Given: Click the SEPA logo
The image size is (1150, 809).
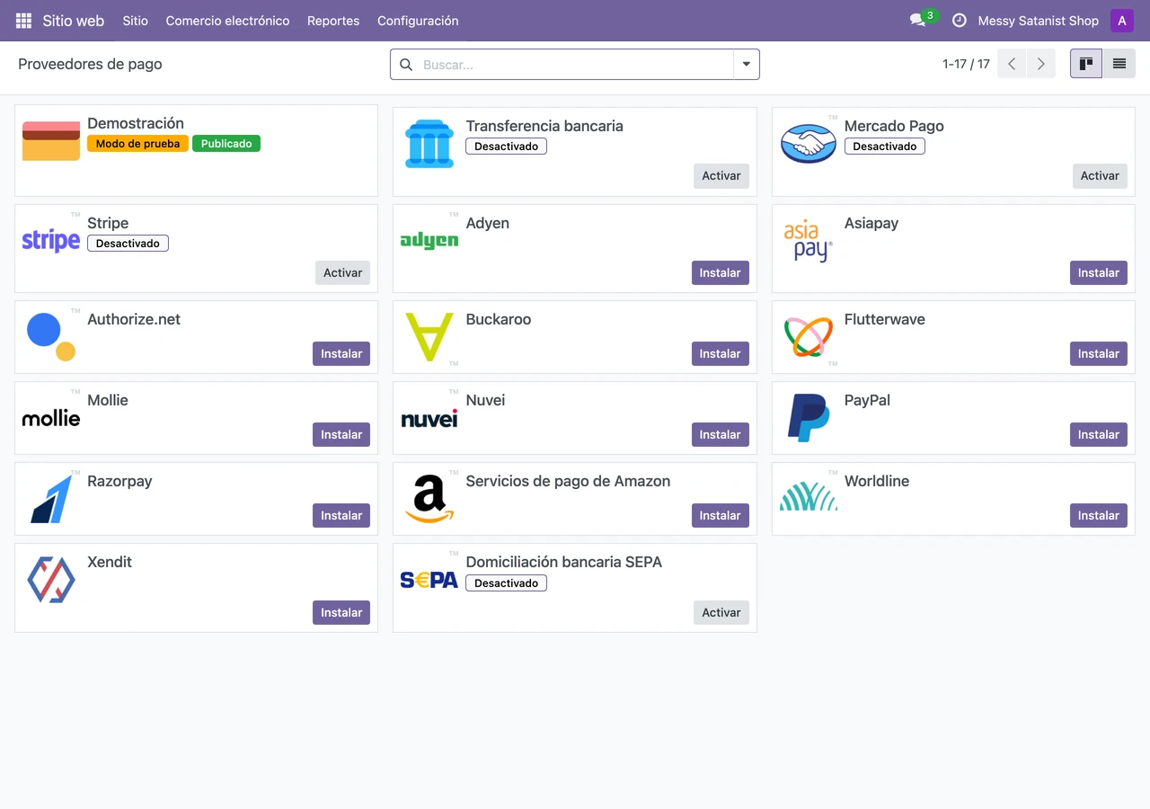Looking at the screenshot, I should [429, 581].
